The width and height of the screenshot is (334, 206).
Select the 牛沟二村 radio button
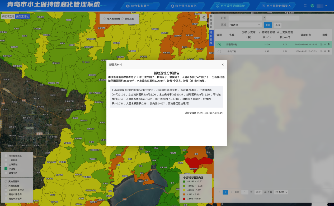click(x=219, y=52)
